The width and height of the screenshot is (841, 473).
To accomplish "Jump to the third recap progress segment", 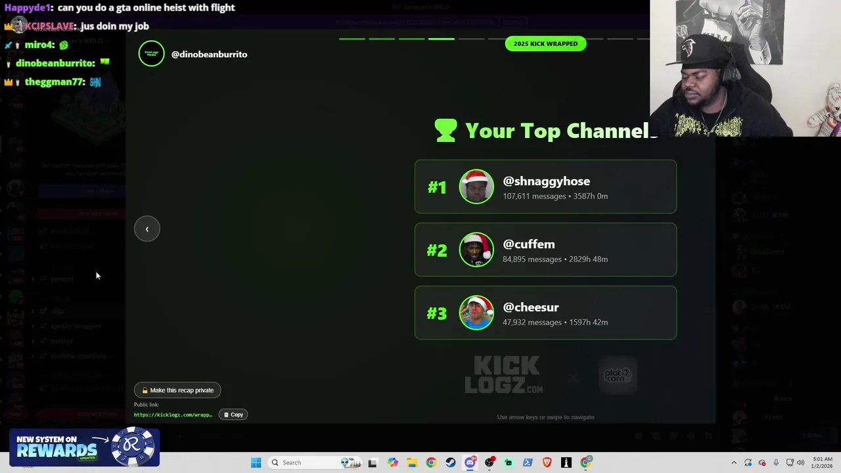I will point(411,39).
